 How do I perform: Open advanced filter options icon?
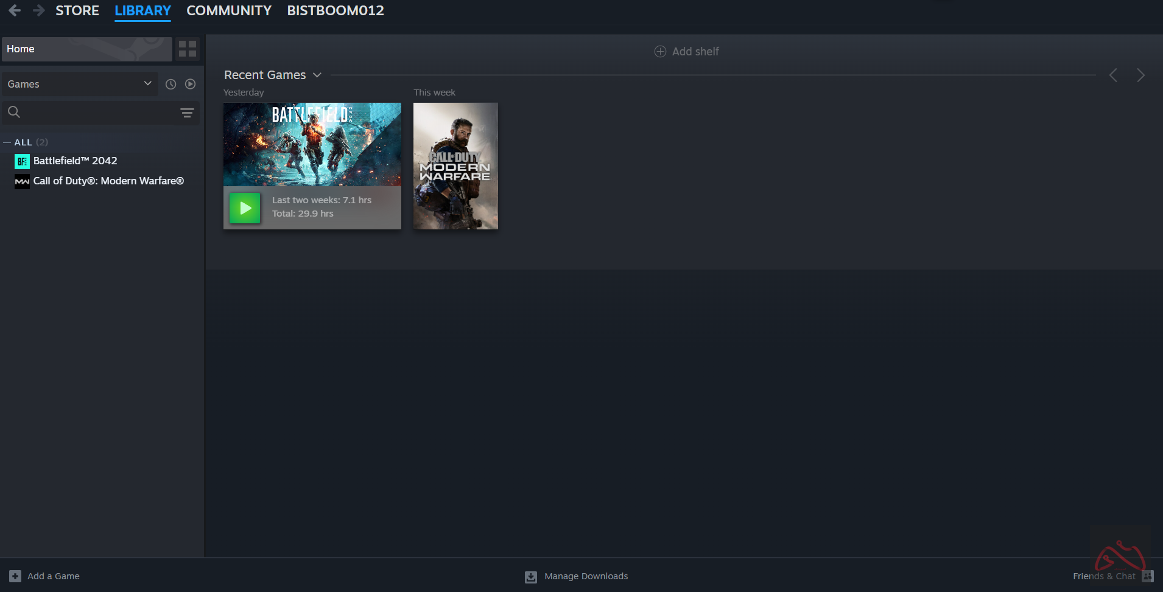click(x=187, y=113)
